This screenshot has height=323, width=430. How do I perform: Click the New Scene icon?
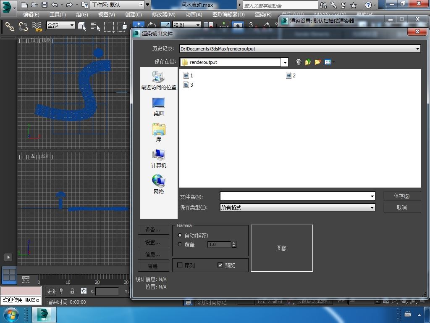[24, 5]
